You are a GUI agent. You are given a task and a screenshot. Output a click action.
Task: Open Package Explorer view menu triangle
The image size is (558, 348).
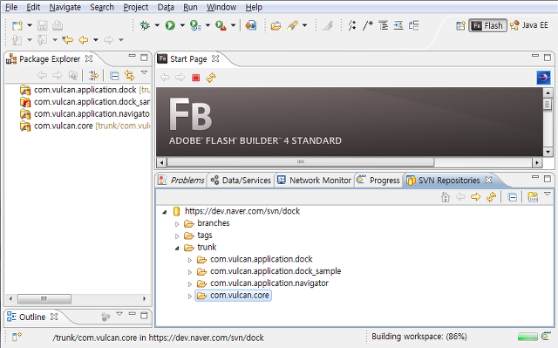point(144,72)
